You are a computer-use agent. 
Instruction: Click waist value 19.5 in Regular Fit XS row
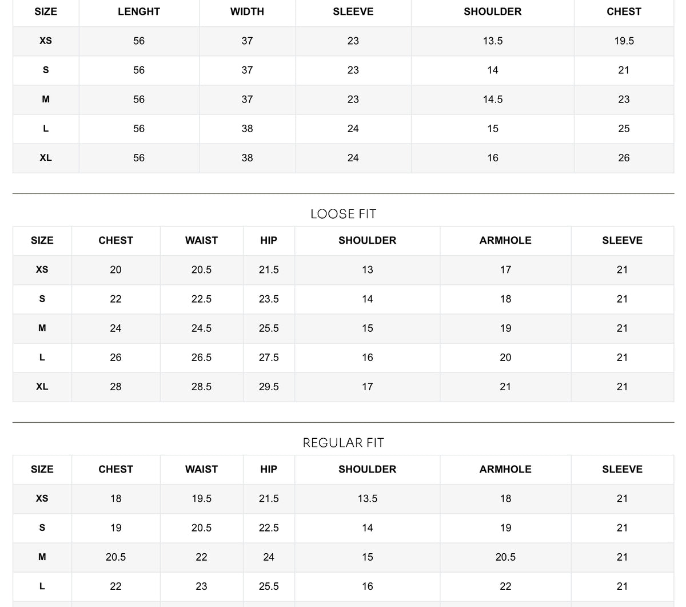(201, 499)
